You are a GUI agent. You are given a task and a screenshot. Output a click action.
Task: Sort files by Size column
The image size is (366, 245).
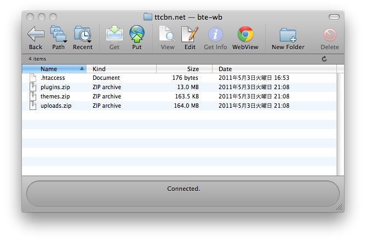[185, 69]
